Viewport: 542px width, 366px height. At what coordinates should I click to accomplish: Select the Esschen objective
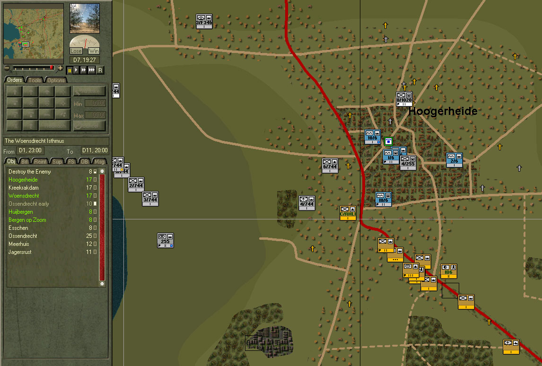(52, 228)
